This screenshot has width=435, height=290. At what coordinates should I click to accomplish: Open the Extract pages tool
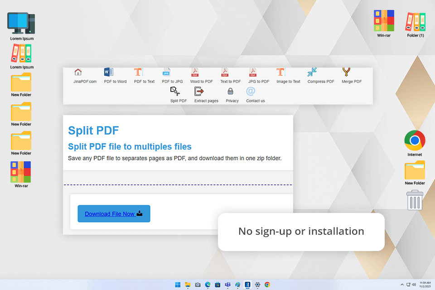pyautogui.click(x=206, y=95)
